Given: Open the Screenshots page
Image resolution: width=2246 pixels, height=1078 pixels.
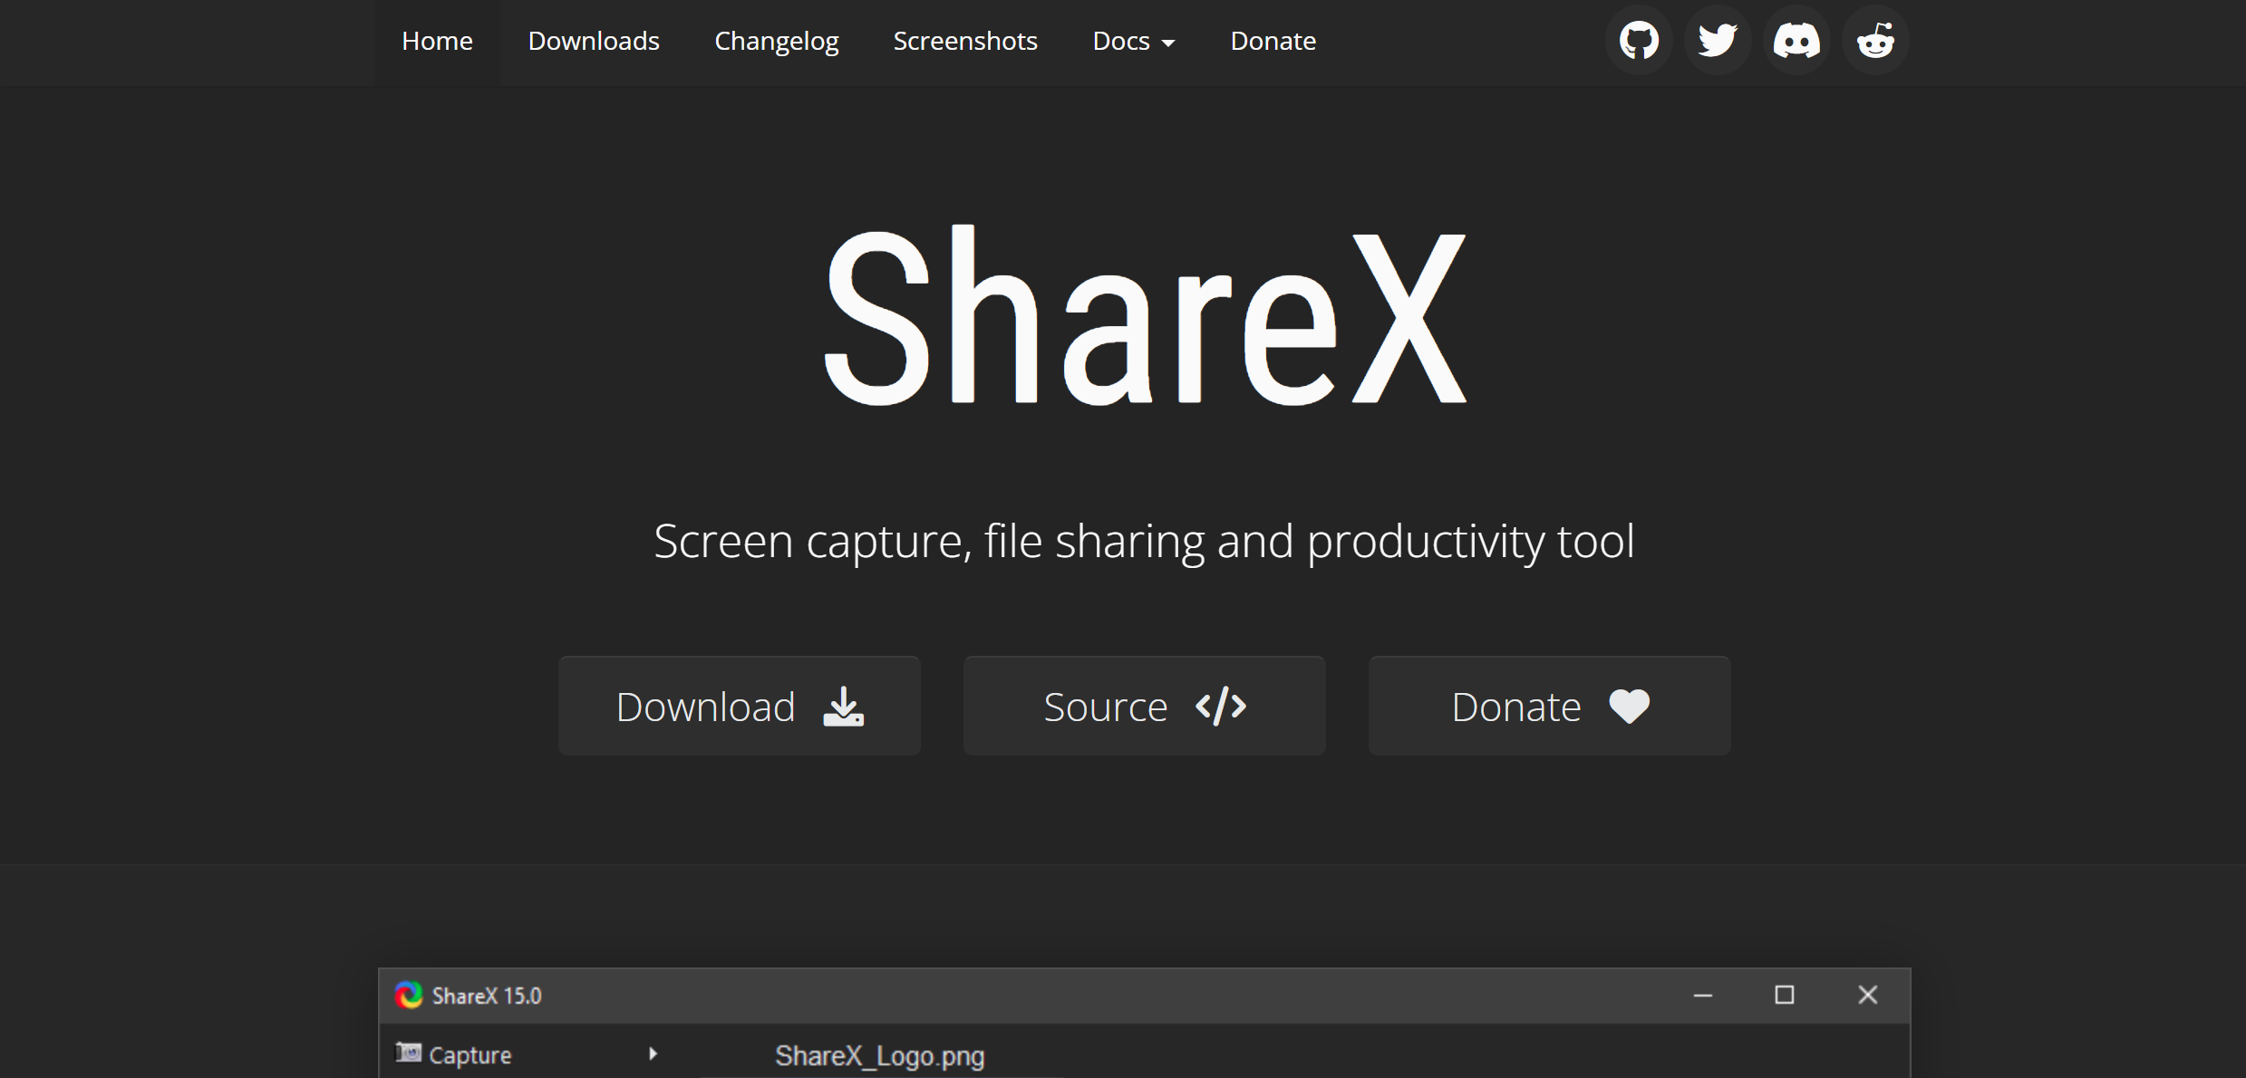Looking at the screenshot, I should click(x=965, y=42).
